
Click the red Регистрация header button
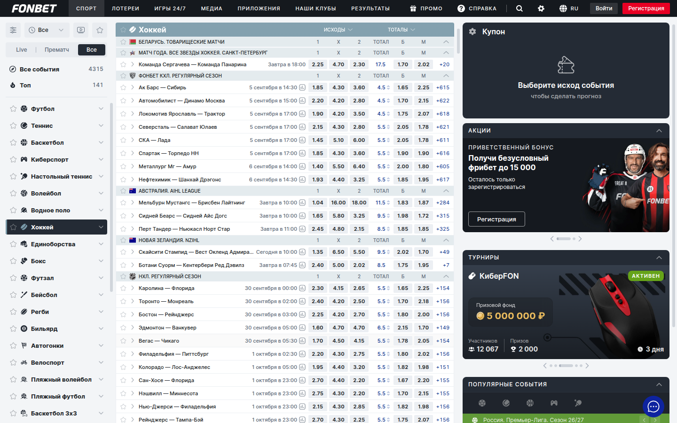[646, 8]
